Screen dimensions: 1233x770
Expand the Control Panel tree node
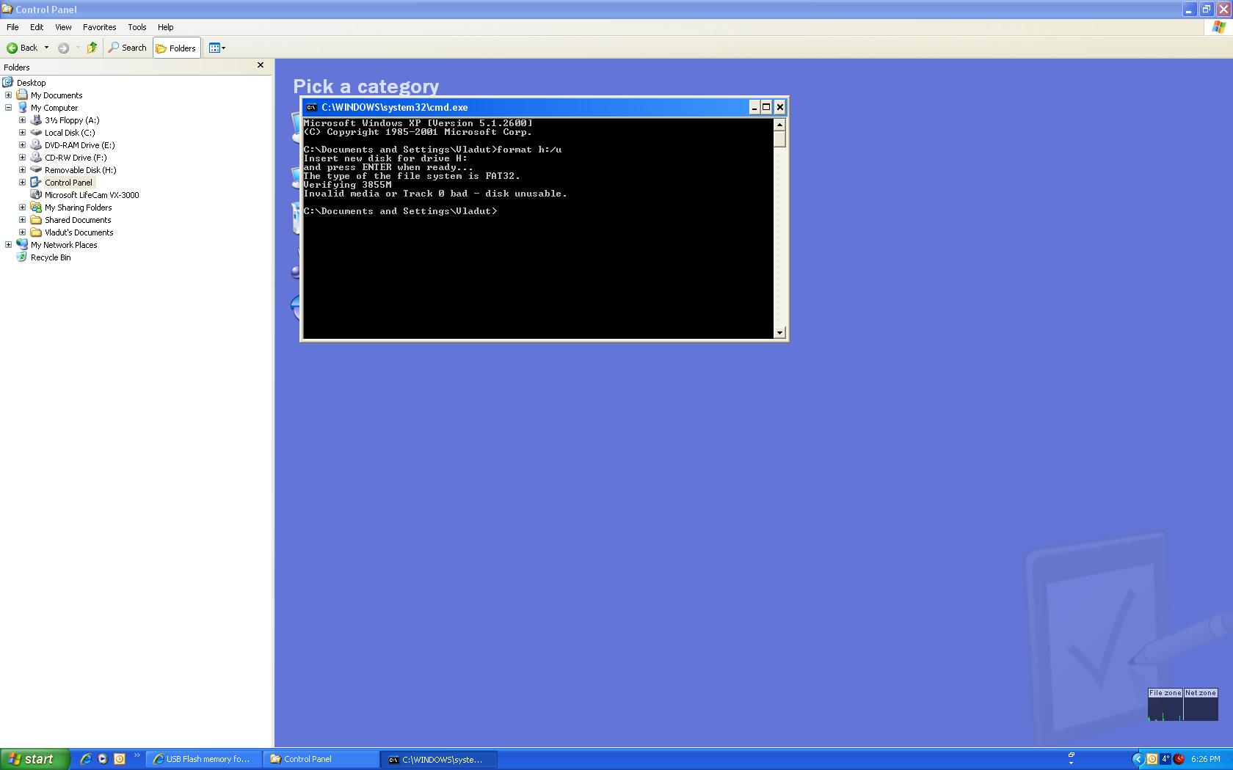point(23,182)
